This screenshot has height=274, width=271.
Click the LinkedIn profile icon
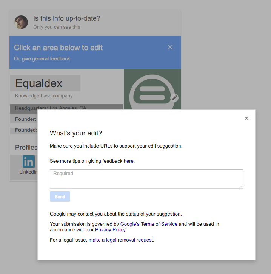pos(29,162)
